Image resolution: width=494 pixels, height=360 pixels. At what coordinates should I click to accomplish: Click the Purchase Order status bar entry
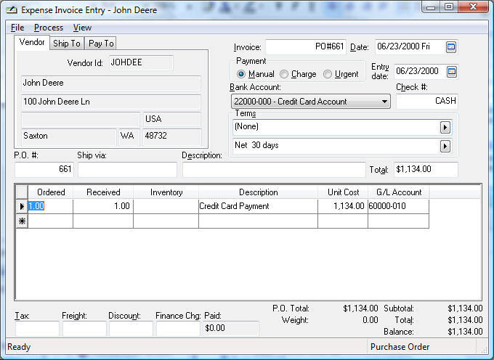pyautogui.click(x=400, y=347)
